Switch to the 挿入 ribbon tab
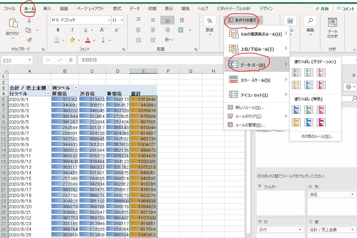This screenshot has width=357, height=238. tap(47, 8)
